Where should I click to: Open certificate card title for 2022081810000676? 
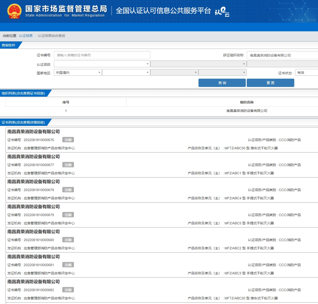pos(34,132)
